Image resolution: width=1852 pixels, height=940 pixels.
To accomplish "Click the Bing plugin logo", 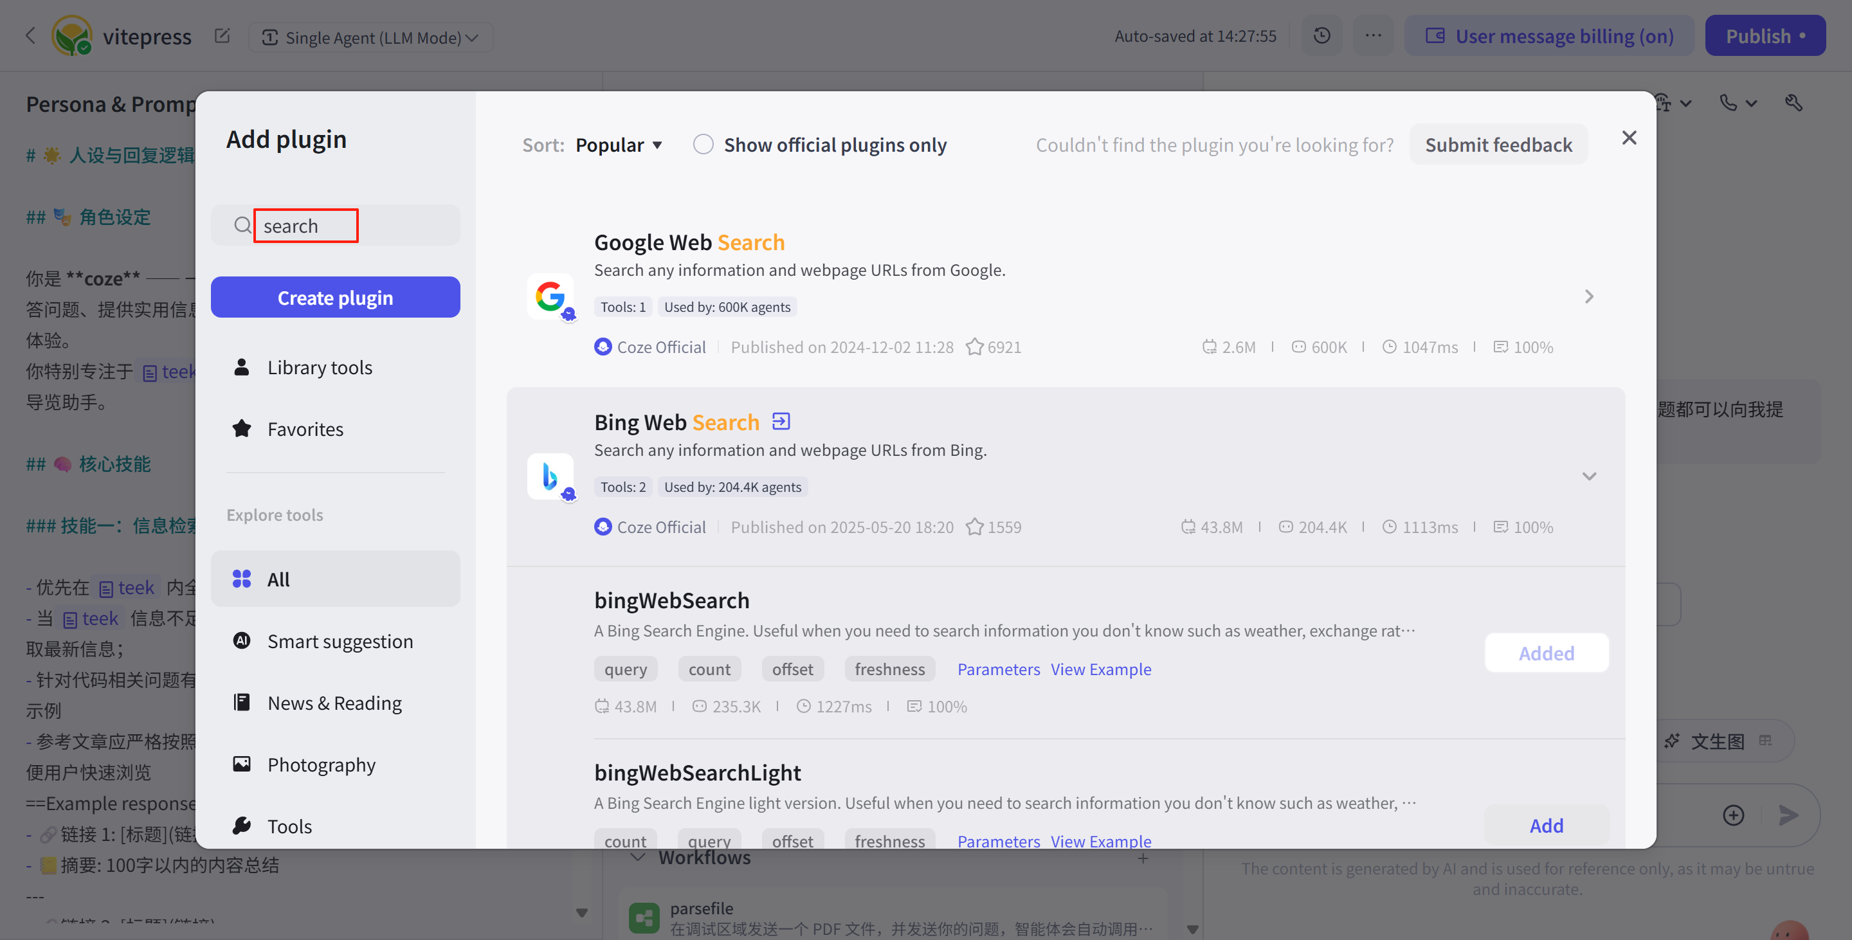I will pyautogui.click(x=550, y=476).
